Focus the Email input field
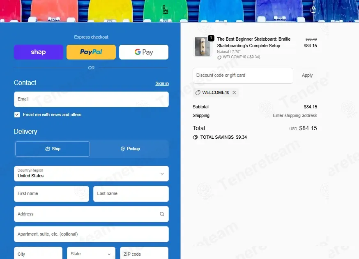The image size is (359, 259). tap(91, 99)
